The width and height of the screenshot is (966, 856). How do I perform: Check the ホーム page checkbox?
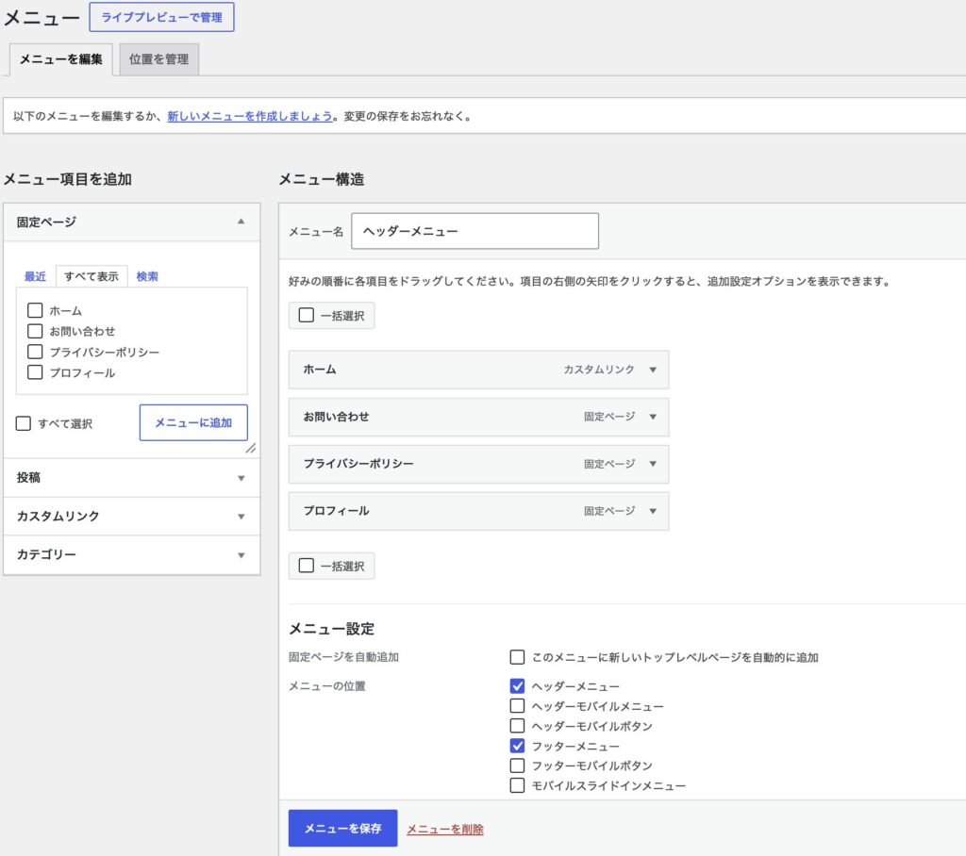click(35, 310)
